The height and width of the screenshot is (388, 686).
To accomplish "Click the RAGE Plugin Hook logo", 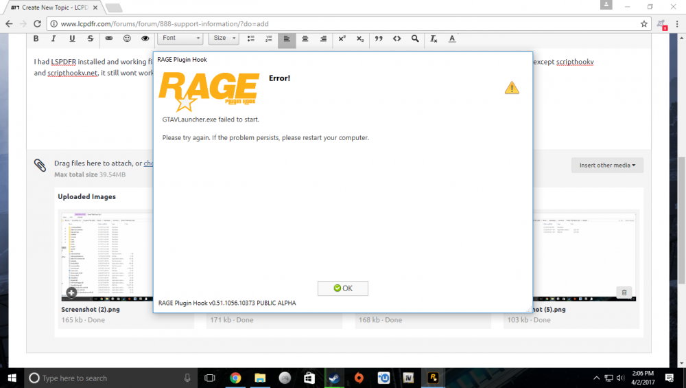I will click(x=209, y=91).
